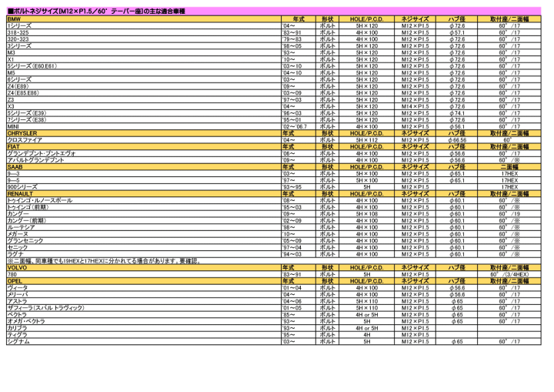
Task: Select the φ57.1 hub diameter value
Action: tap(457, 32)
